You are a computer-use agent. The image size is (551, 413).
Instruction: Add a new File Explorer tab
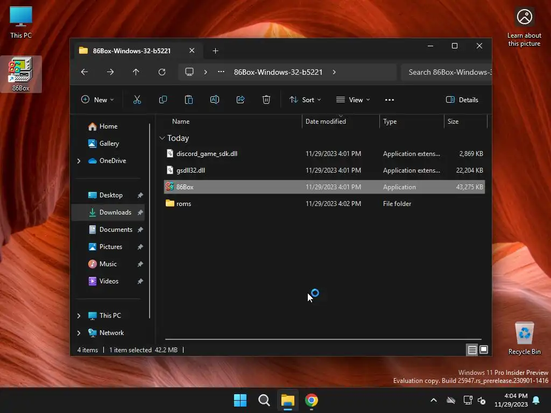click(x=215, y=51)
